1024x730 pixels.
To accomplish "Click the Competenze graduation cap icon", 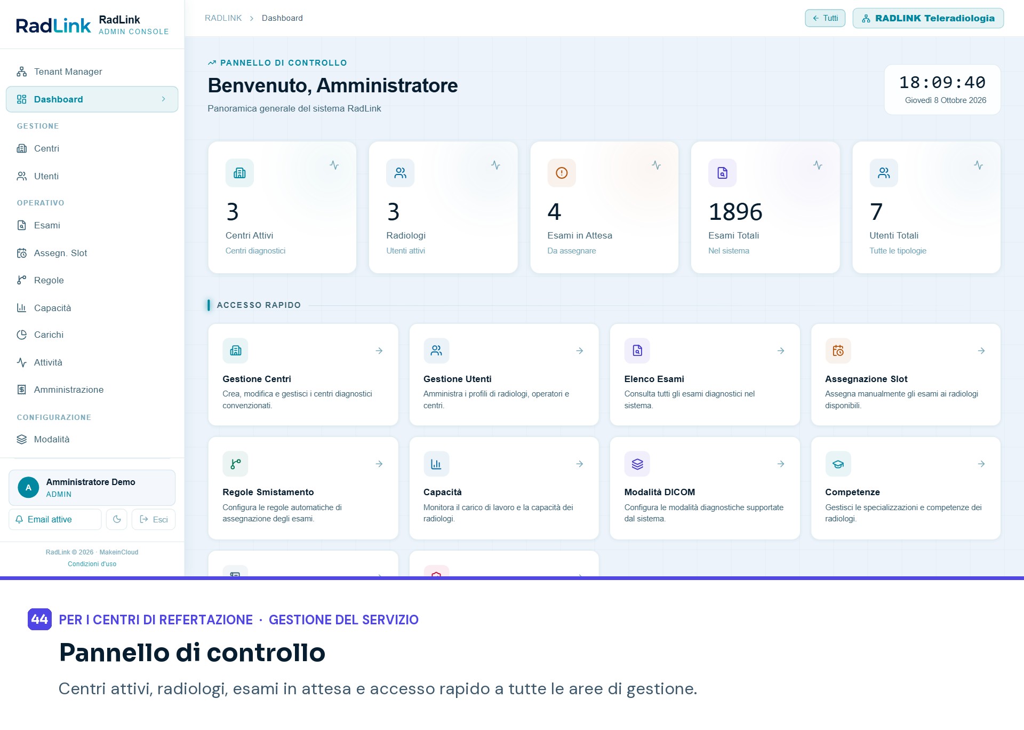I will click(838, 464).
